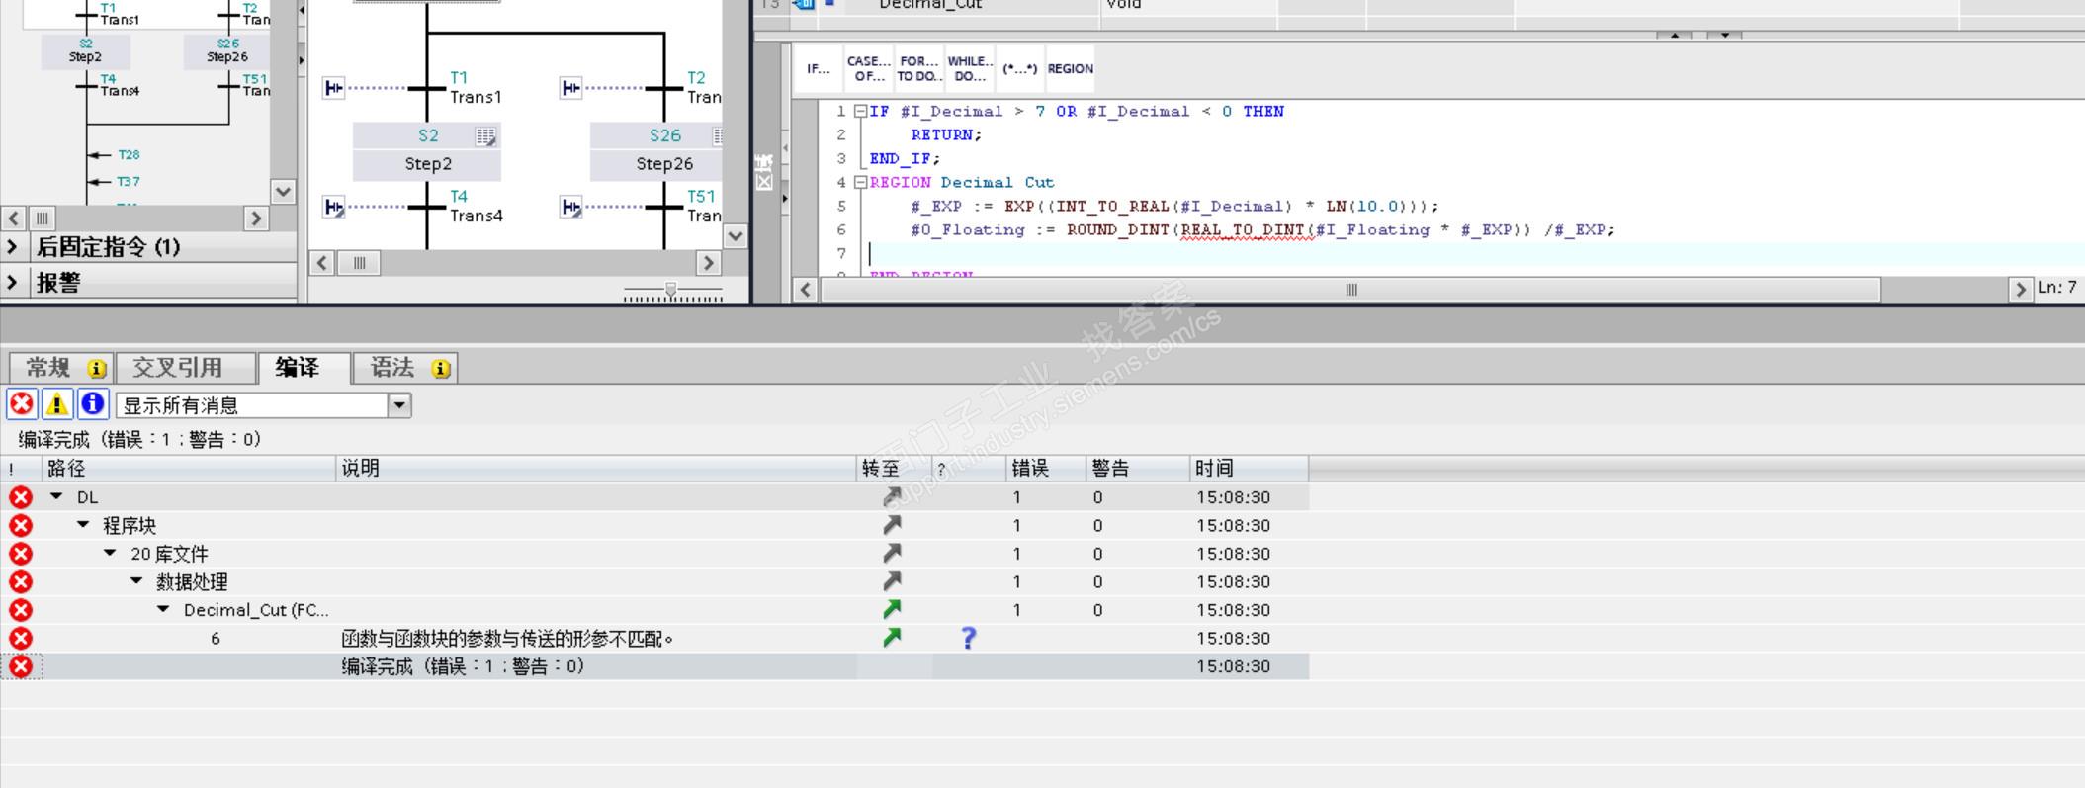Select step S2 Step2 in the sequence view
2085x788 pixels.
427,151
